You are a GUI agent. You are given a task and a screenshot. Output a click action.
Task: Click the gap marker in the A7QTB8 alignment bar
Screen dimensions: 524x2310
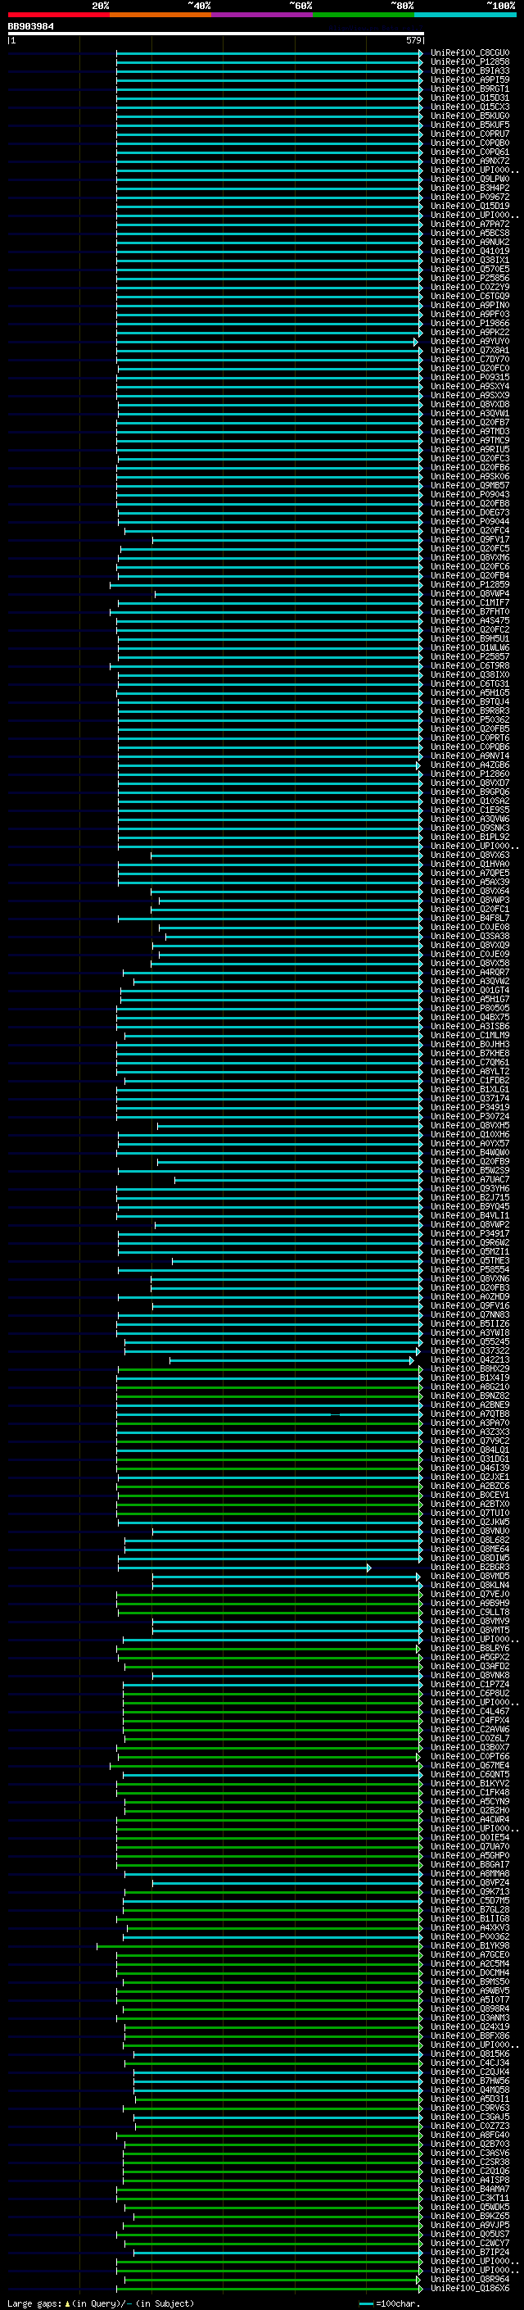[335, 1414]
